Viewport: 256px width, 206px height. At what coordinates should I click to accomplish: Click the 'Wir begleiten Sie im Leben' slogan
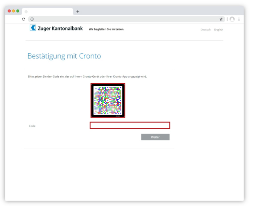[106, 29]
